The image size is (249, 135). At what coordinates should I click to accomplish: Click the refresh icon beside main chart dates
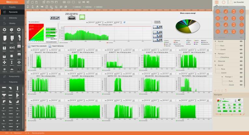(x=124, y=22)
